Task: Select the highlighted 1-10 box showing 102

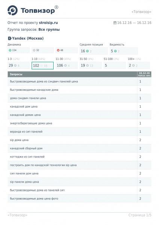Action: tap(42, 66)
